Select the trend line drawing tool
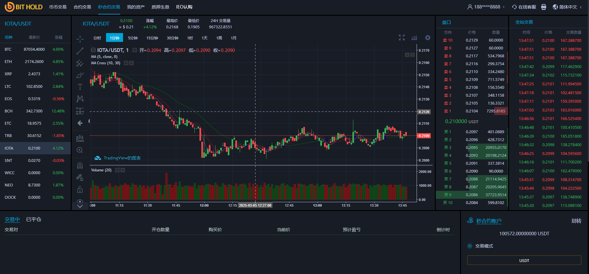Screen dimensions: 589x274 coord(80,51)
